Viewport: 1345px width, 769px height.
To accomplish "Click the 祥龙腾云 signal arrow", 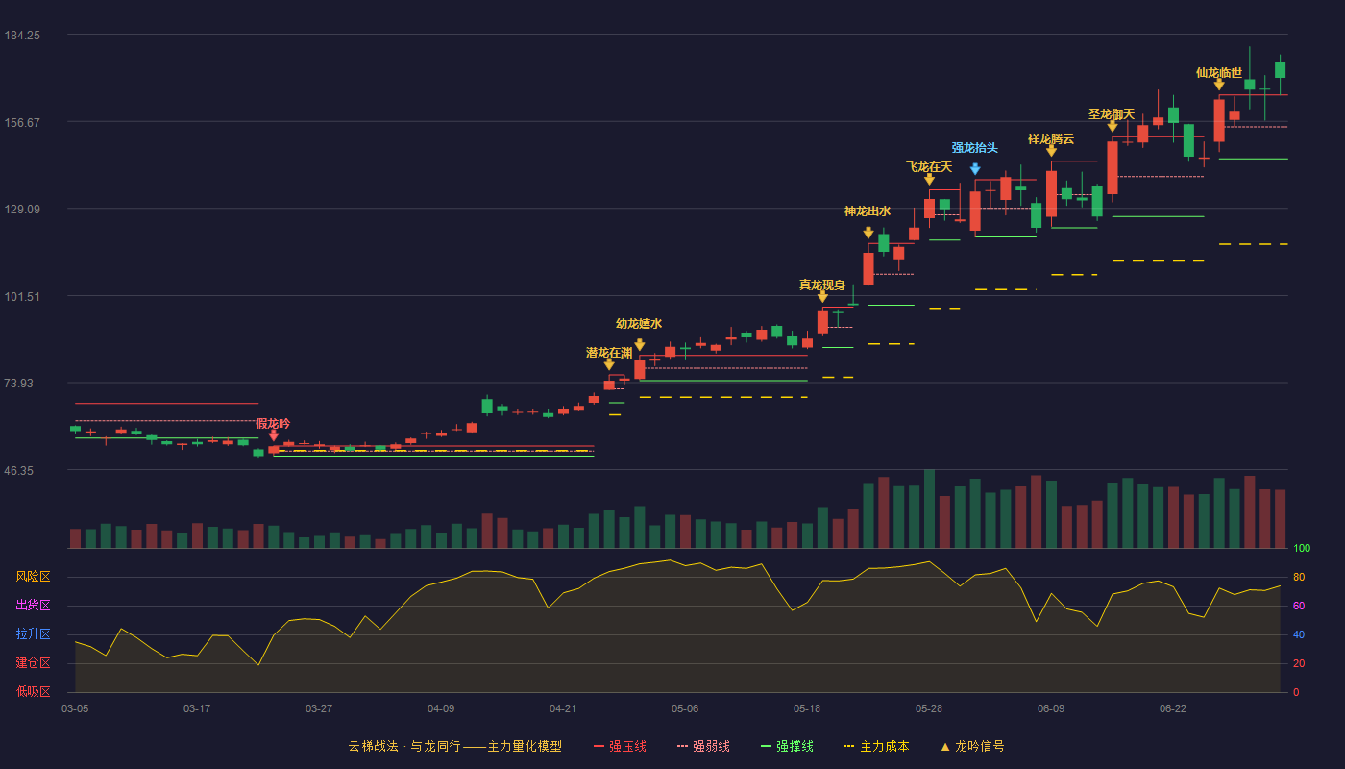I will click(1051, 150).
